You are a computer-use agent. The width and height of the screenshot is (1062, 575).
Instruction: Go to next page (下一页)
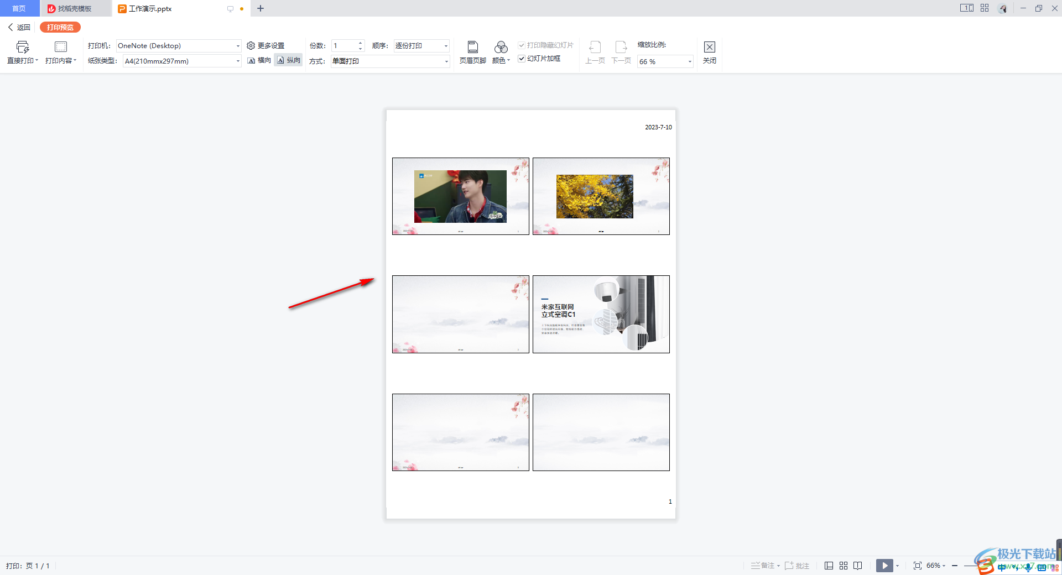(621, 53)
